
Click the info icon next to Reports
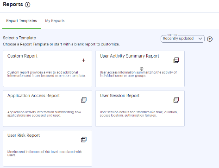28,5
